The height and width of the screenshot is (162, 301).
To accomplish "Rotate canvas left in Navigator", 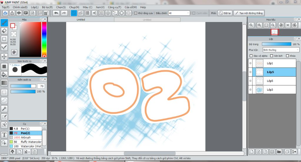I will point(281,25).
